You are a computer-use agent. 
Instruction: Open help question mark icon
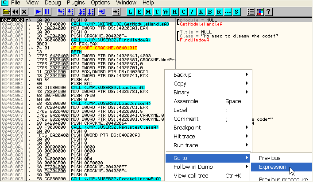(x=268, y=12)
